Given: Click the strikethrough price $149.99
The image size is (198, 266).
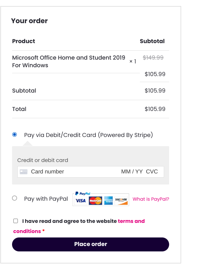Looking at the screenshot, I should click(x=153, y=58).
